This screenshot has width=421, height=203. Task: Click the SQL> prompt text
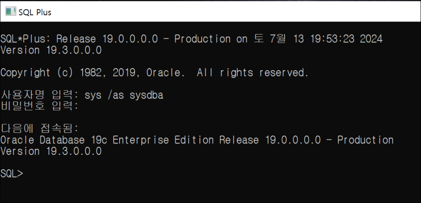coord(12,174)
